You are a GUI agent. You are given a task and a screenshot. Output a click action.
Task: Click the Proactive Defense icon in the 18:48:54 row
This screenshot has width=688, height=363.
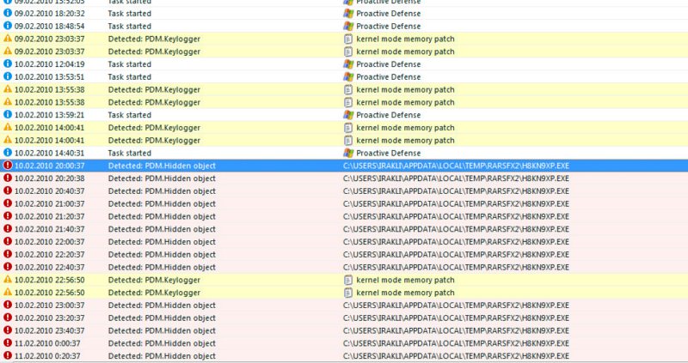click(348, 27)
